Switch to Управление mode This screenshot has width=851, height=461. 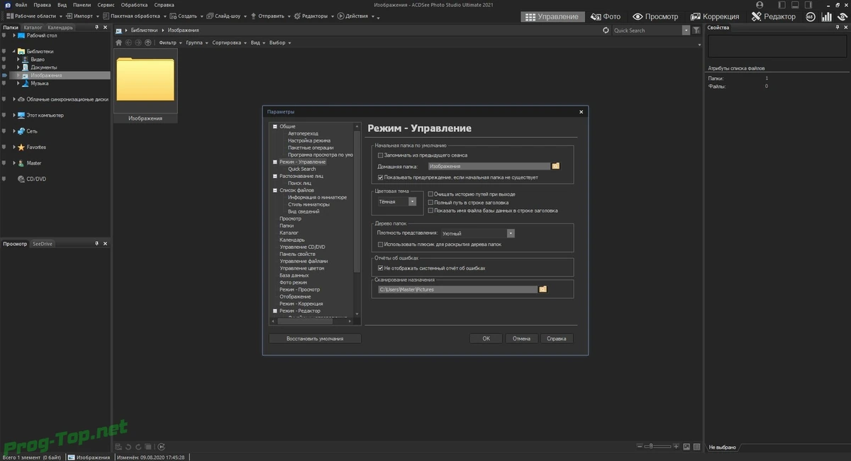click(552, 16)
